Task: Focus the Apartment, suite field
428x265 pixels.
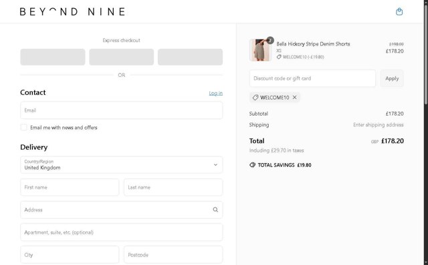Action: (122, 232)
